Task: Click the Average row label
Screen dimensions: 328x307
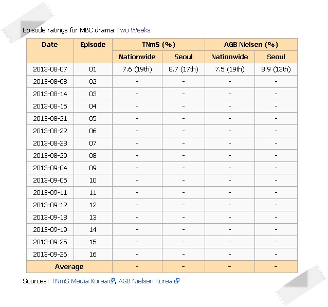Action: pos(69,267)
